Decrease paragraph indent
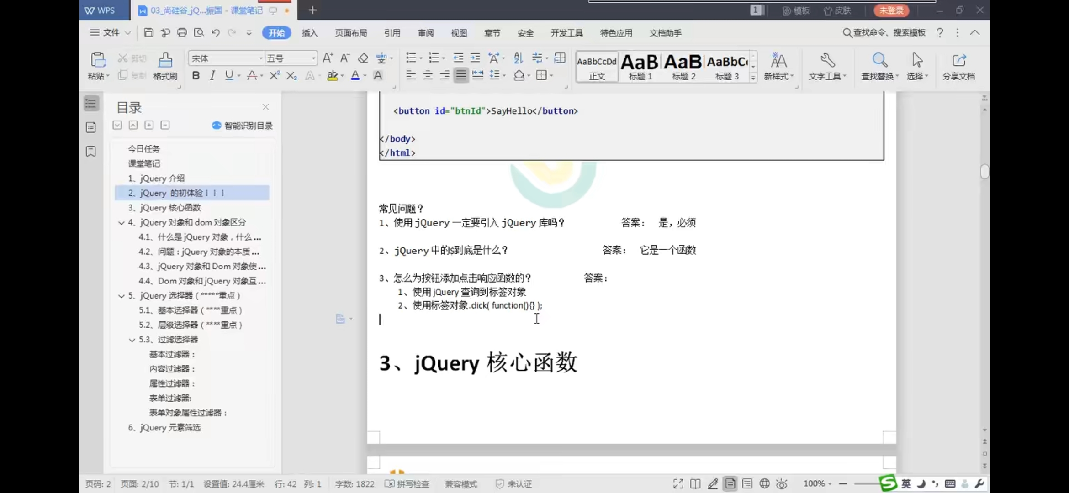 tap(458, 58)
